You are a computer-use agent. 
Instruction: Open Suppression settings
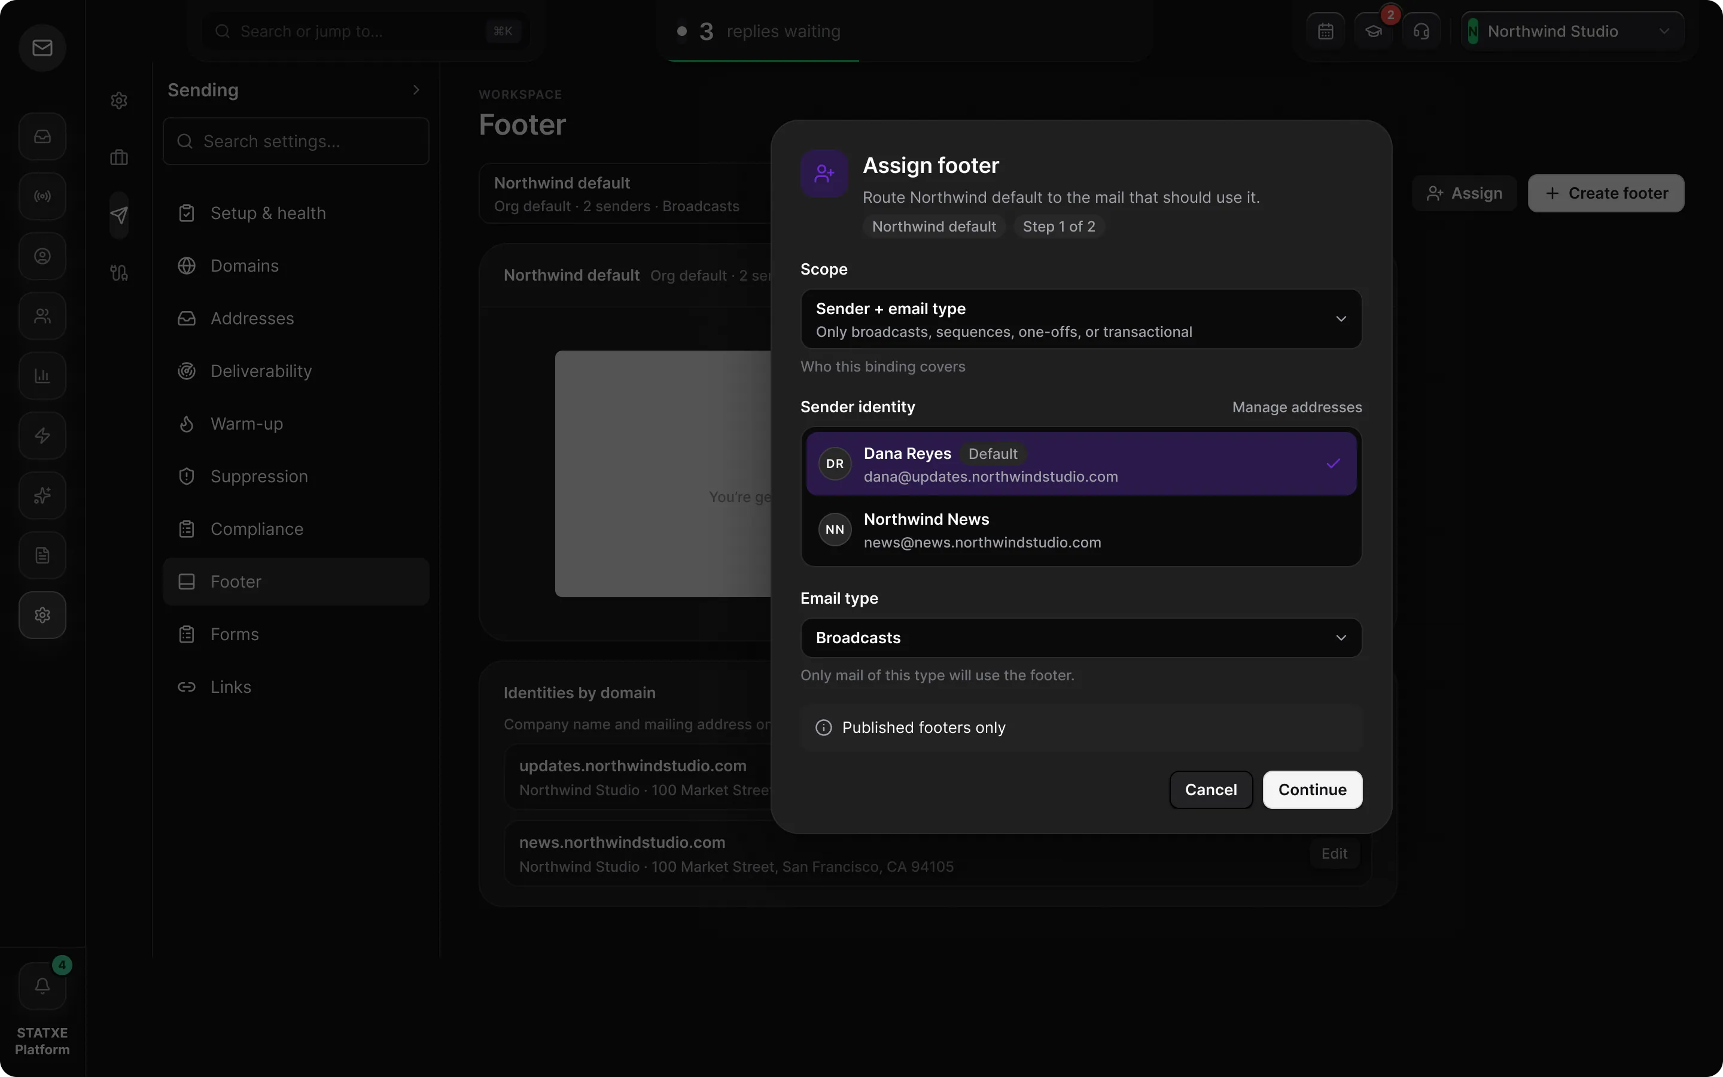pyautogui.click(x=296, y=476)
